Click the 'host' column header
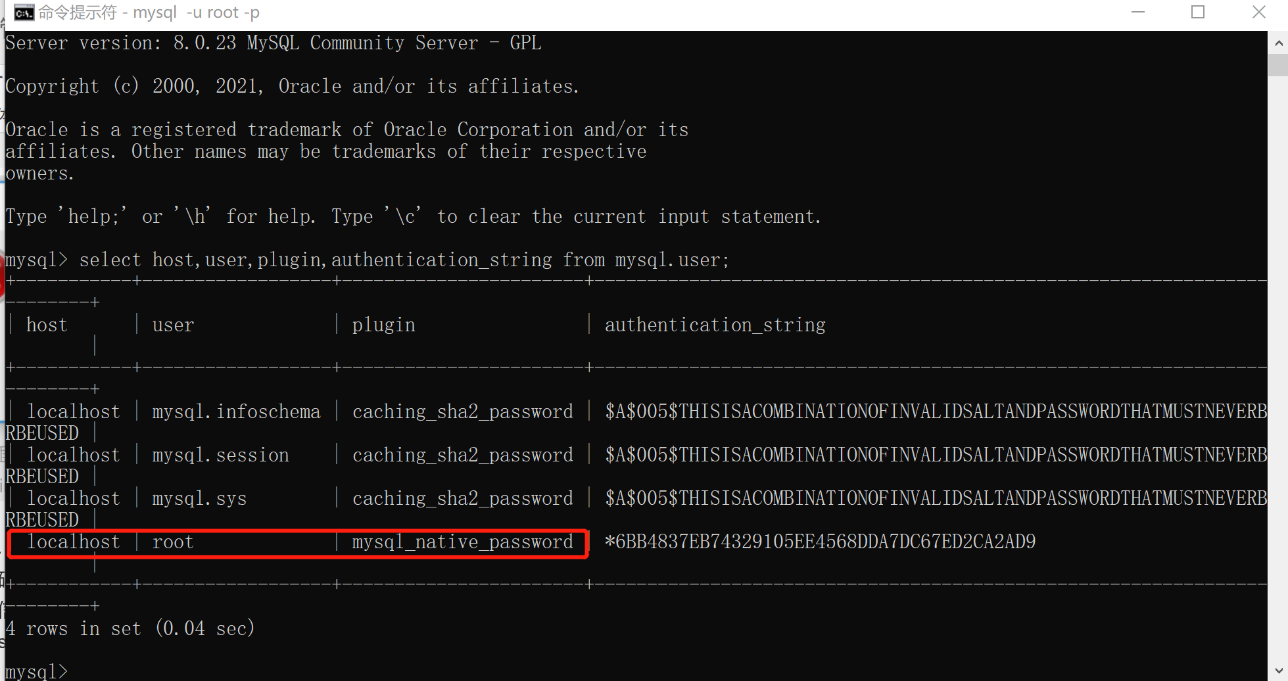 tap(47, 325)
